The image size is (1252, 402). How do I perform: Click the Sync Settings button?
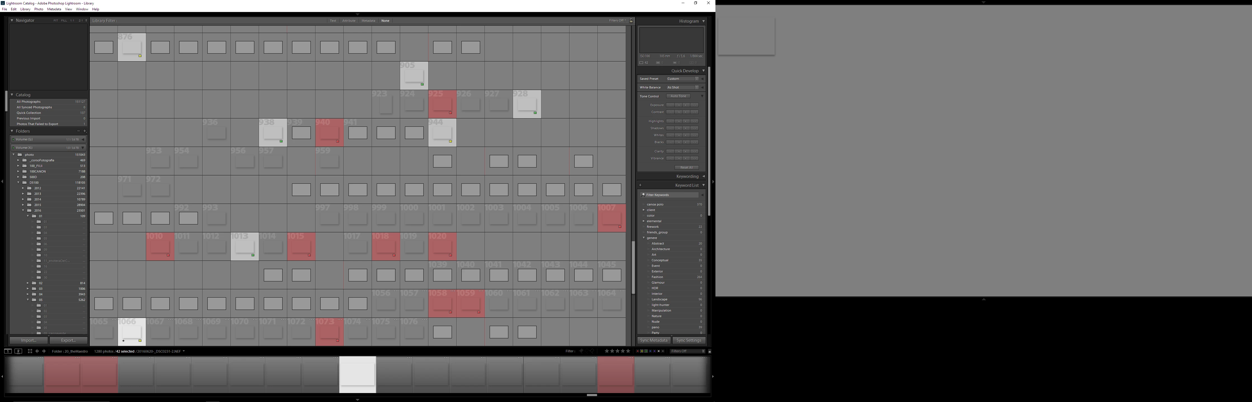[689, 340]
